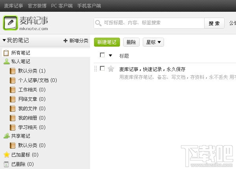Open the 学习相关 (0) category
Viewport: 236px width, 169px height.
[x=32, y=127]
